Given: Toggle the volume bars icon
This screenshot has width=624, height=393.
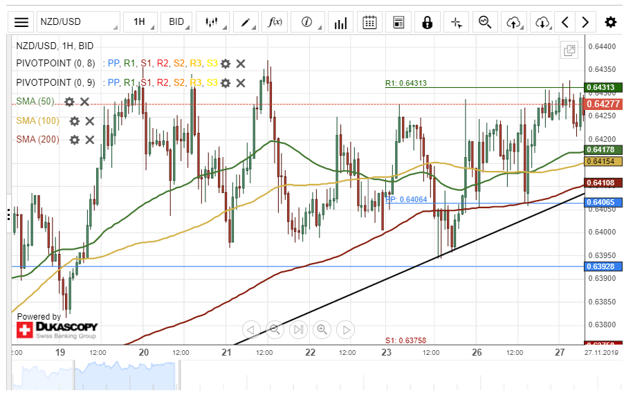Looking at the screenshot, I should [340, 22].
